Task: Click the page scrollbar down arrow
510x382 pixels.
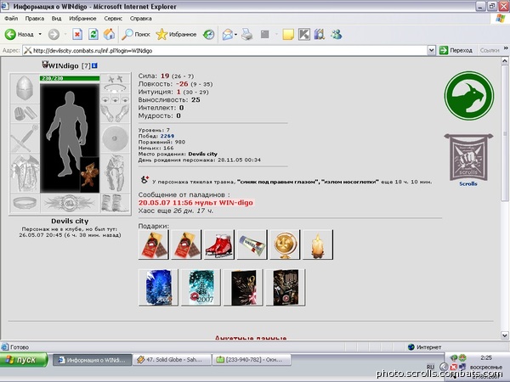Action: pos(505,335)
